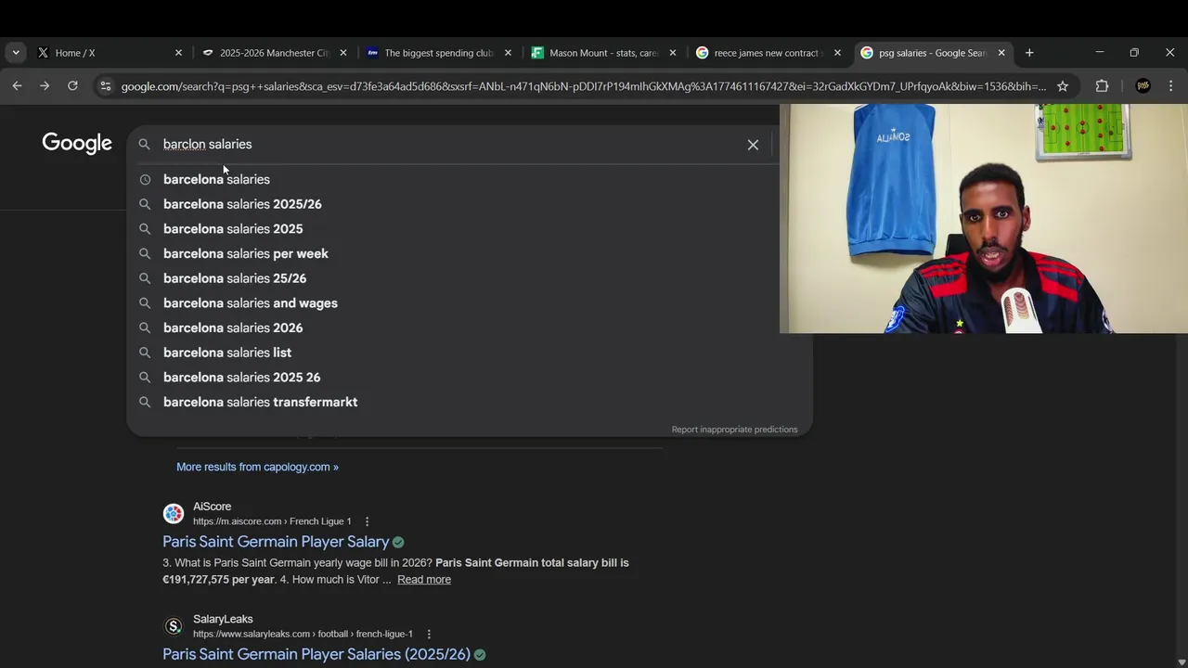Click Report inappropriate predictions link
Viewport: 1188px width, 668px height.
point(734,430)
